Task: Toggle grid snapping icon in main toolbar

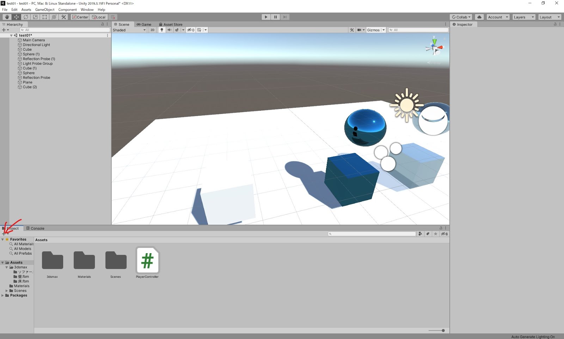Action: tap(113, 17)
